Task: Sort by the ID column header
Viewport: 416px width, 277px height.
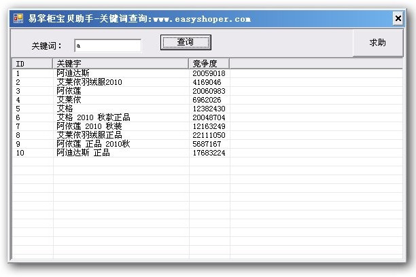Action: (33, 64)
